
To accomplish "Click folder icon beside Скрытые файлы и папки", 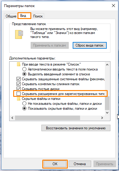I will tap(19, 99).
